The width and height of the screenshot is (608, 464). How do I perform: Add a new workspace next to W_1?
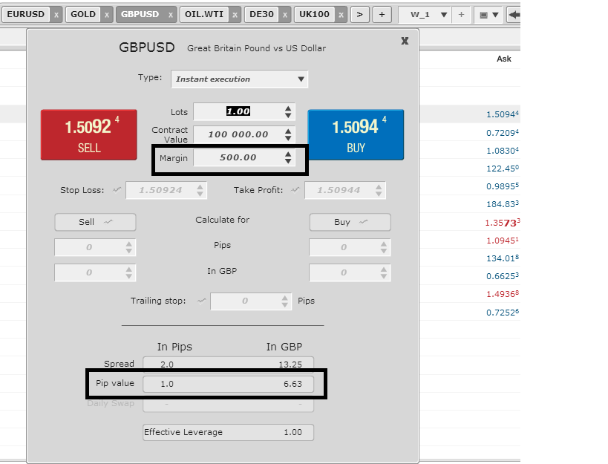pyautogui.click(x=461, y=15)
